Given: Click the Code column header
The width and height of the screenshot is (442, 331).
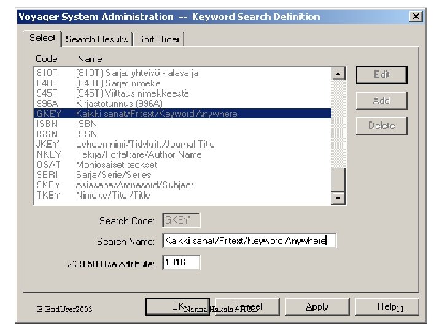Looking at the screenshot, I should pos(47,59).
